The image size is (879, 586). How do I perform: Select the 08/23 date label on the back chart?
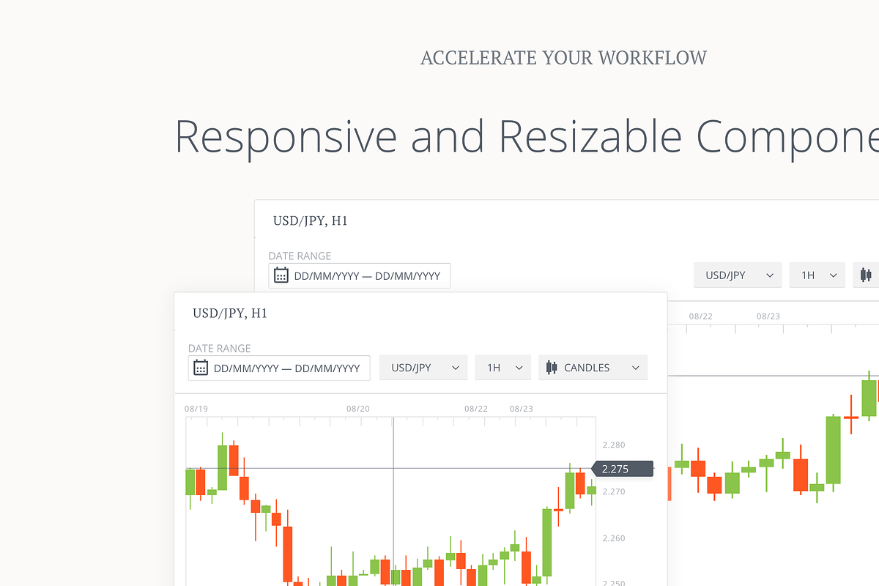click(768, 316)
